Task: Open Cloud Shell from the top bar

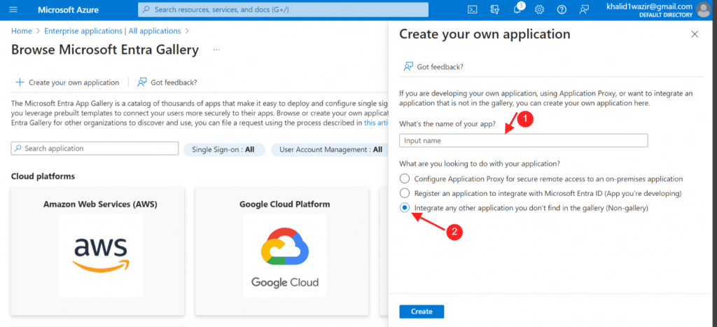Action: pos(473,10)
